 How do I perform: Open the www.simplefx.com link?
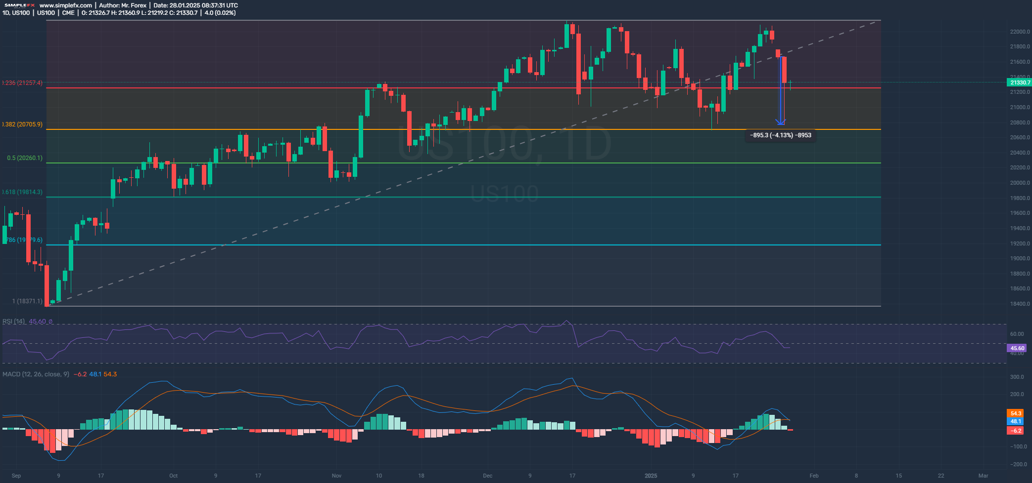point(65,5)
